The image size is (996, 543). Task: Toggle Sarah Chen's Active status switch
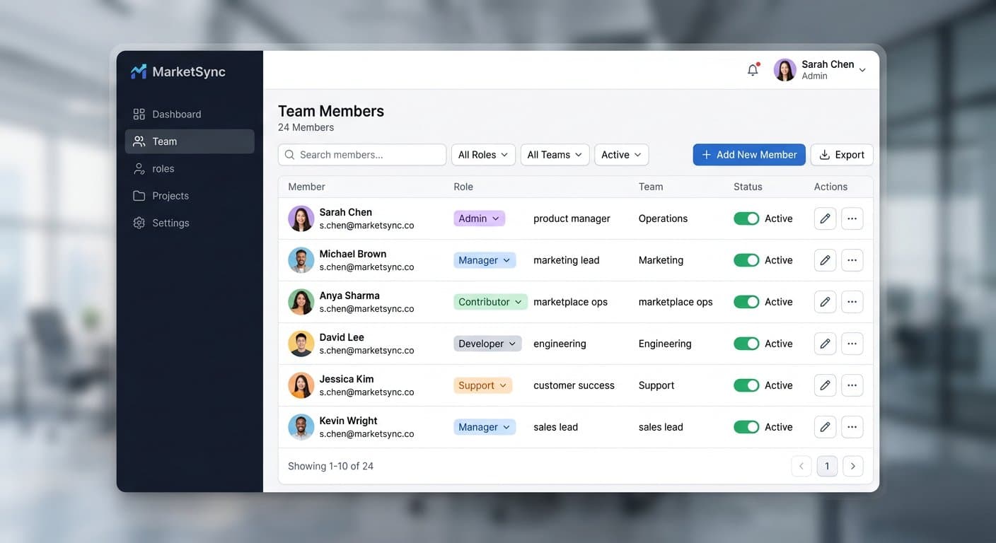(746, 218)
